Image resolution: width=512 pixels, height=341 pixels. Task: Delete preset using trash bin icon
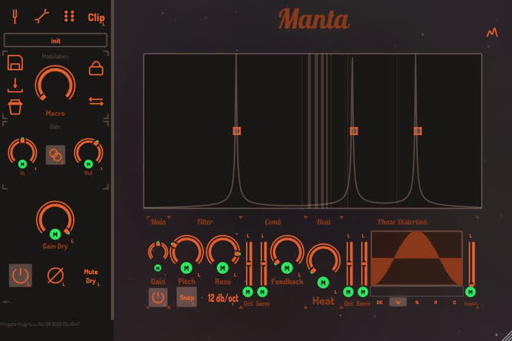pos(15,107)
